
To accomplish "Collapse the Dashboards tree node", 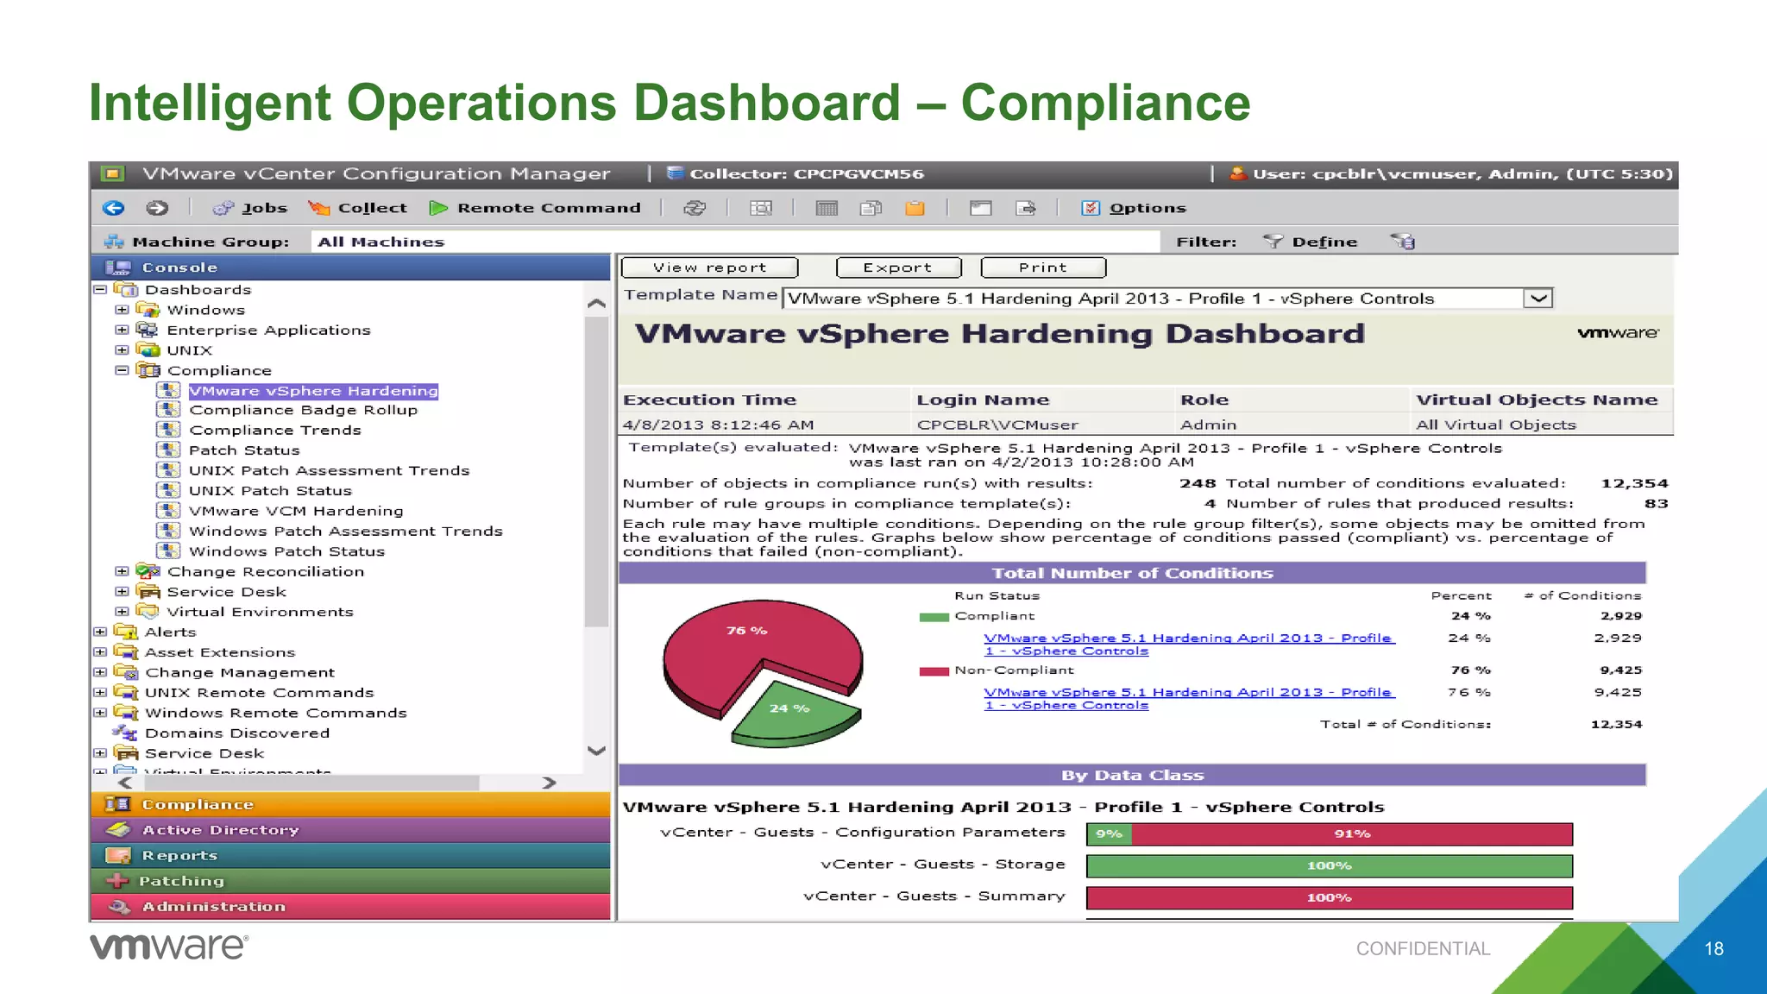I will click(100, 290).
